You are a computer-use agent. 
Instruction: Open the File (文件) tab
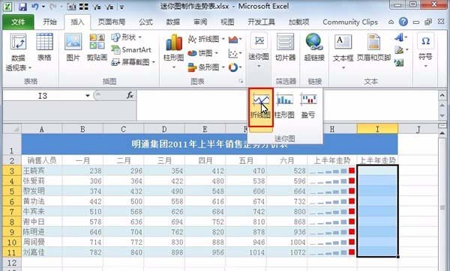coord(18,22)
